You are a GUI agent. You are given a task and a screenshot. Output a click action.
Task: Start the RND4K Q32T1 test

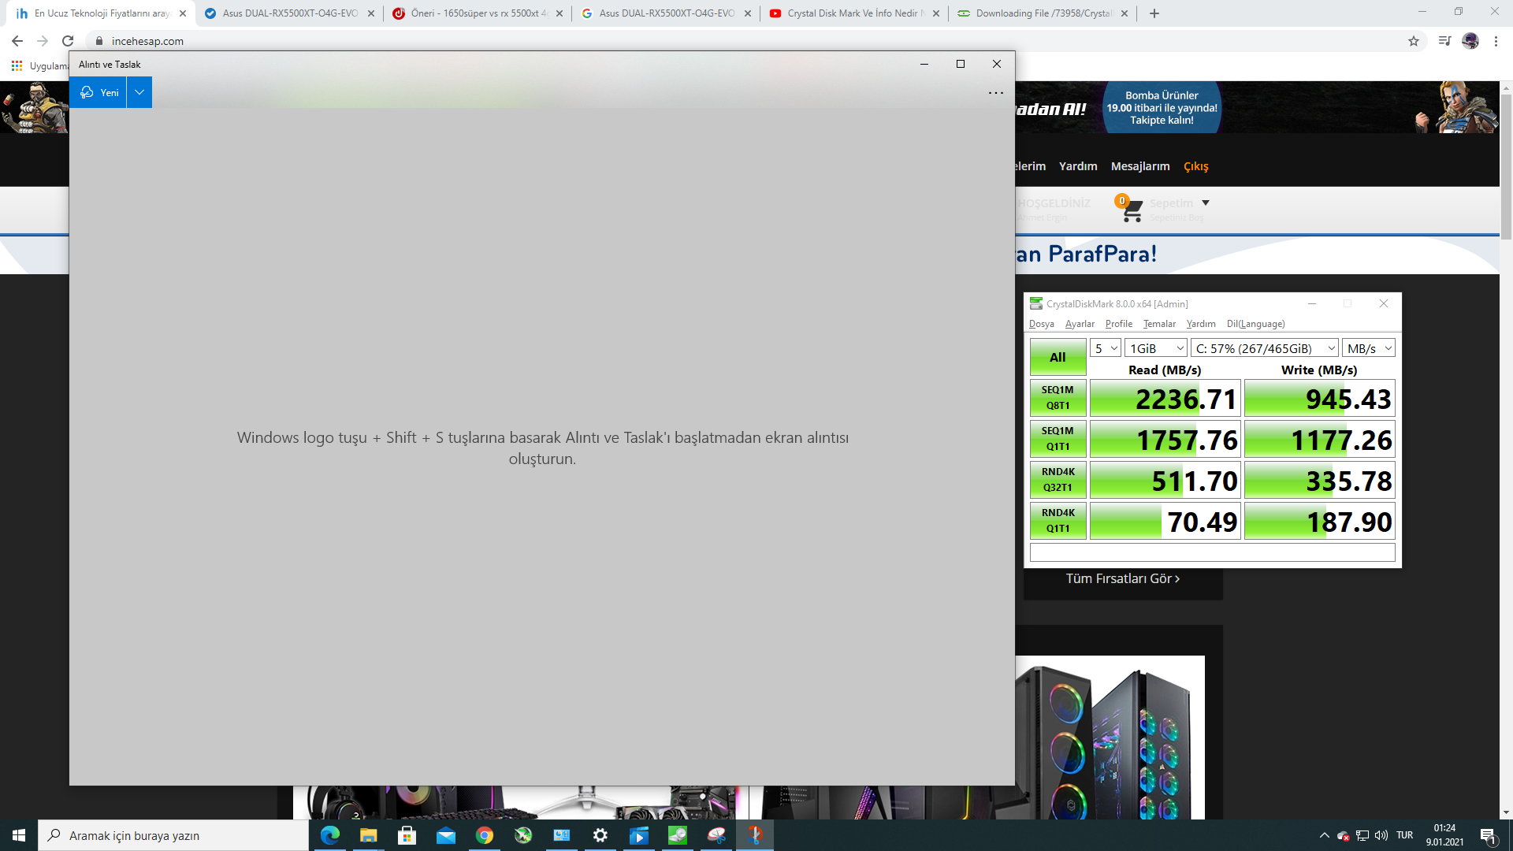click(1058, 480)
